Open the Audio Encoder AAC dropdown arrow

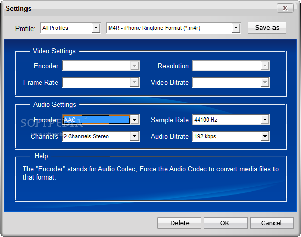[x=134, y=120]
